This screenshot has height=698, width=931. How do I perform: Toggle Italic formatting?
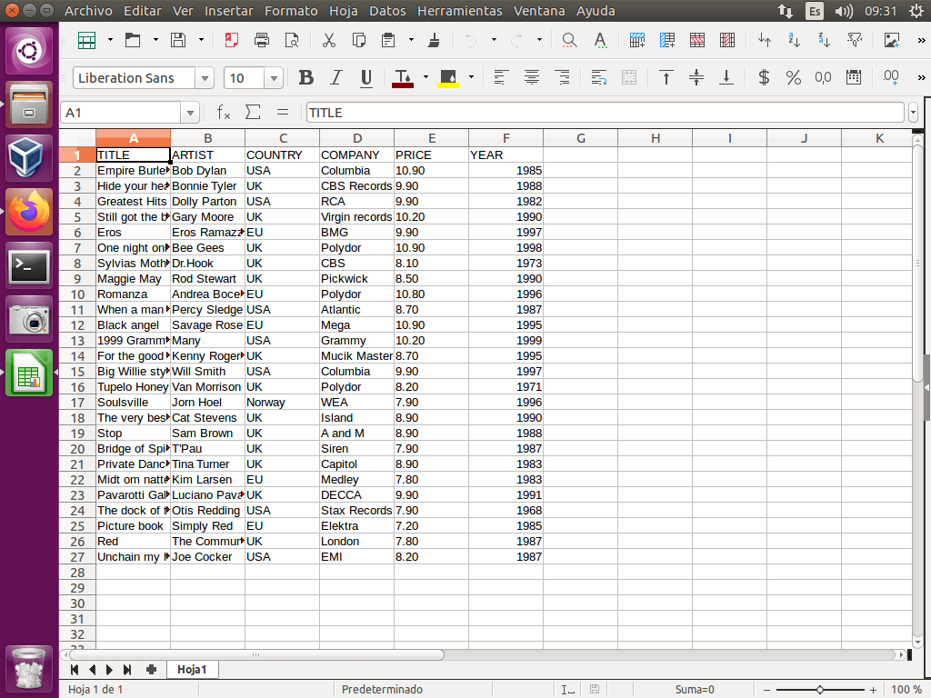[336, 78]
